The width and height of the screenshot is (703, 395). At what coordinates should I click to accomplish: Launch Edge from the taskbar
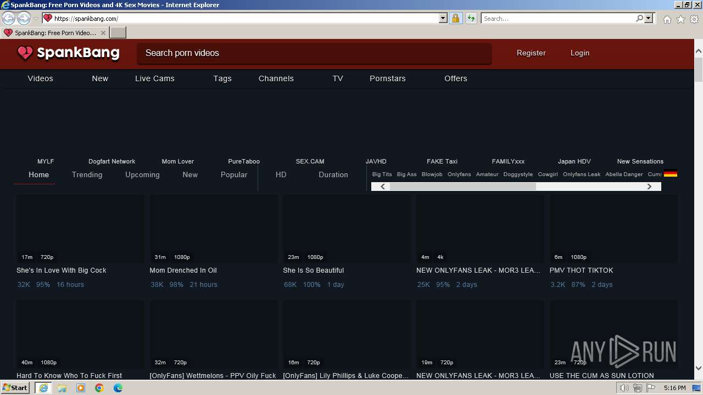point(118,388)
